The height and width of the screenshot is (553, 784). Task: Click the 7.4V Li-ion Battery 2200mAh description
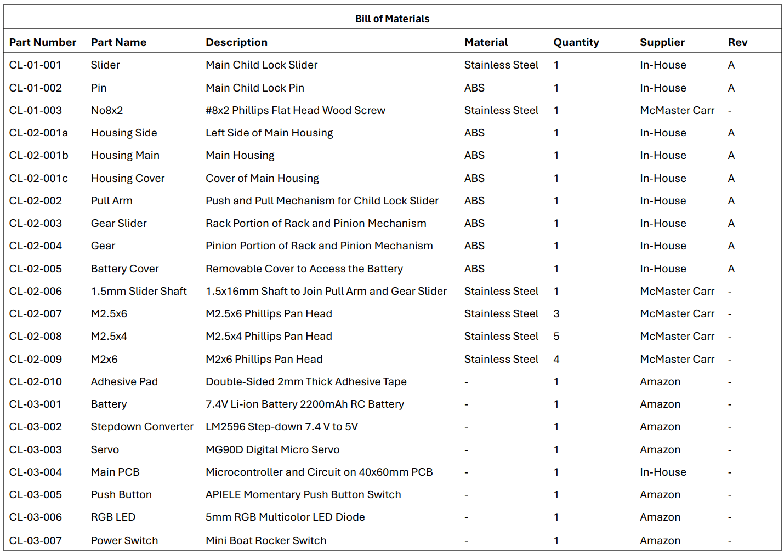click(x=305, y=404)
